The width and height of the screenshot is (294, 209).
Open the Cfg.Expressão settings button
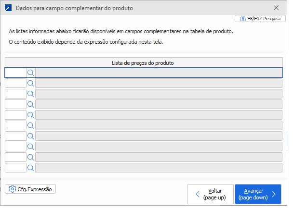tap(31, 189)
